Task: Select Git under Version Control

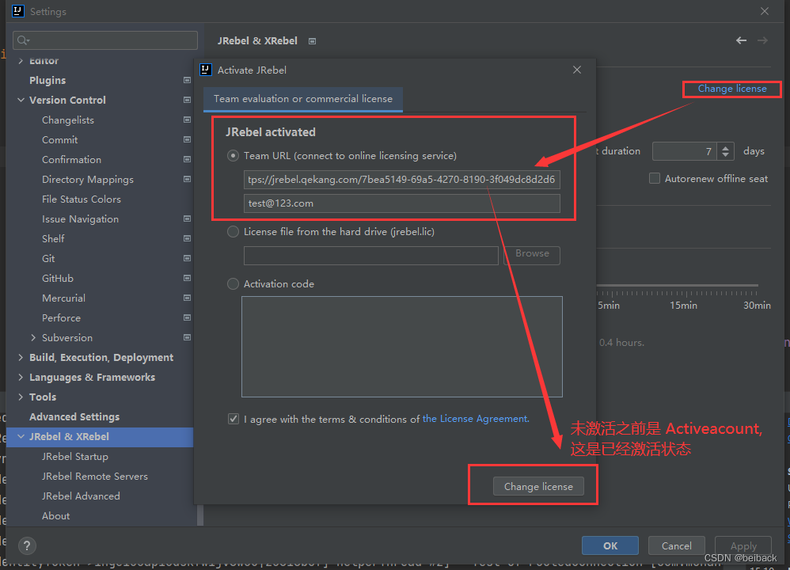Action: tap(48, 259)
